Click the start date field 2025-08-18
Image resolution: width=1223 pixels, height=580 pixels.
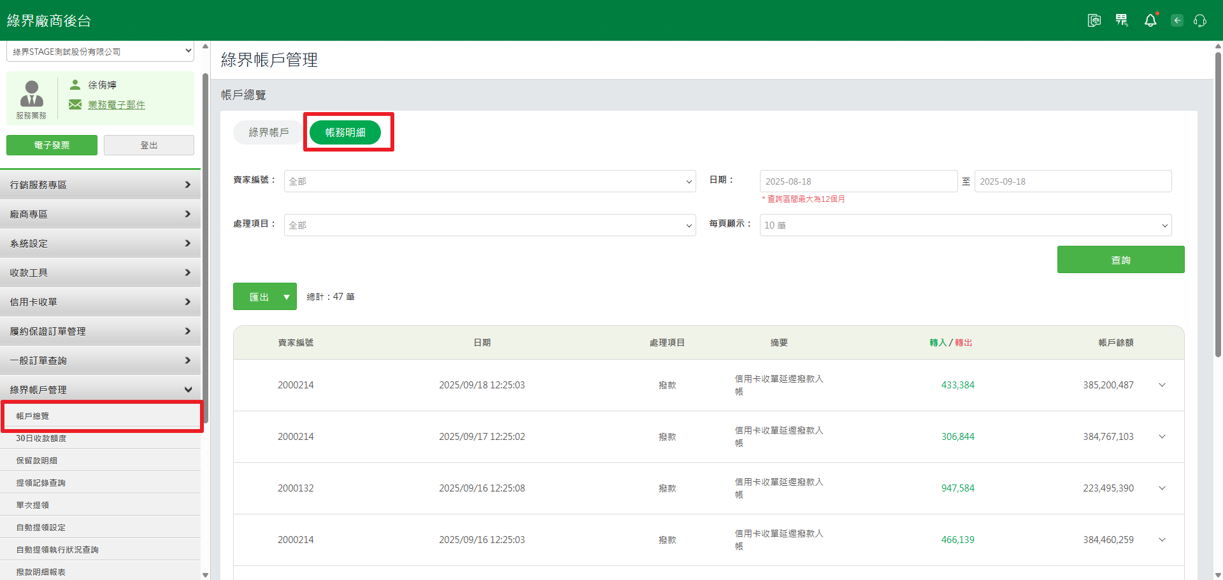click(x=857, y=181)
